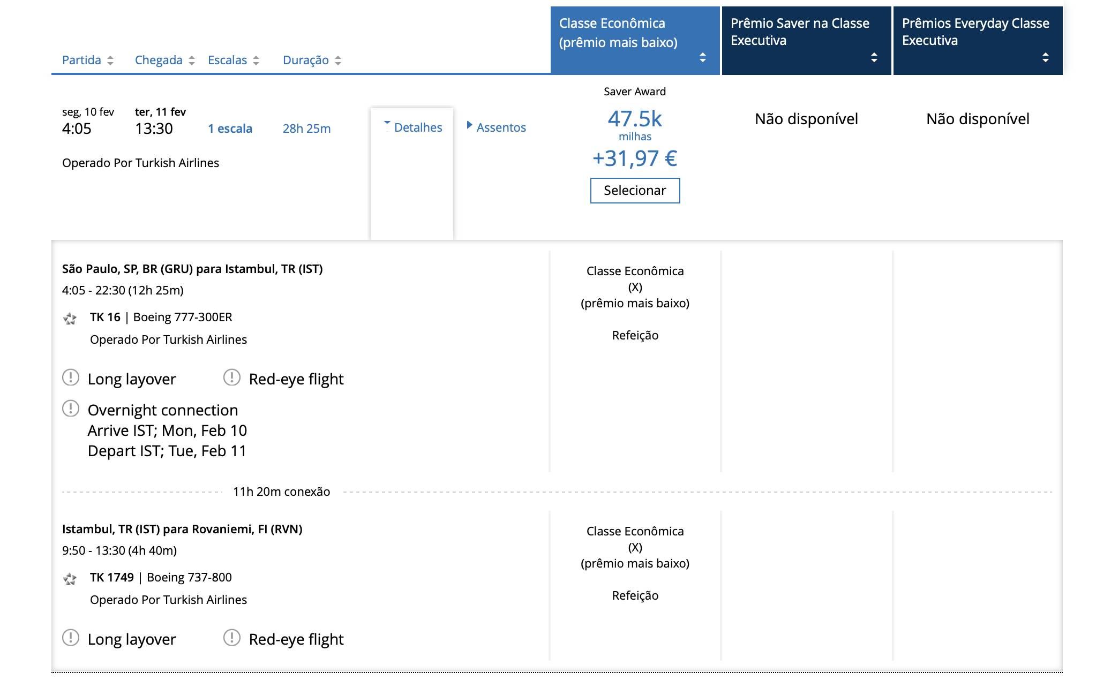Click Star Alliance icon beside TK 16
Screen dimensions: 1111x680
pyautogui.click(x=70, y=319)
